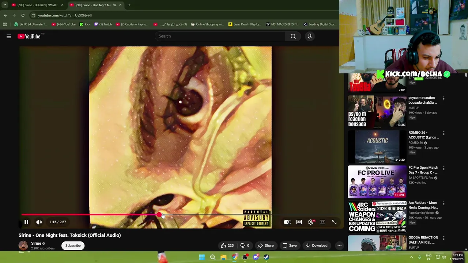
Task: Open taskbar search magnifier
Action: [x=212, y=257]
